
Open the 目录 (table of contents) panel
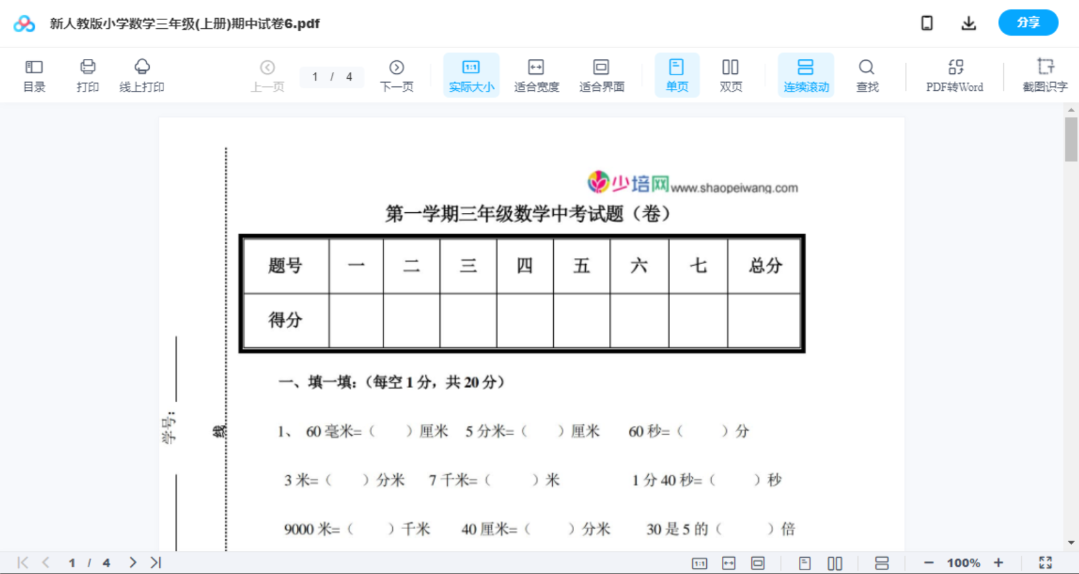[34, 74]
